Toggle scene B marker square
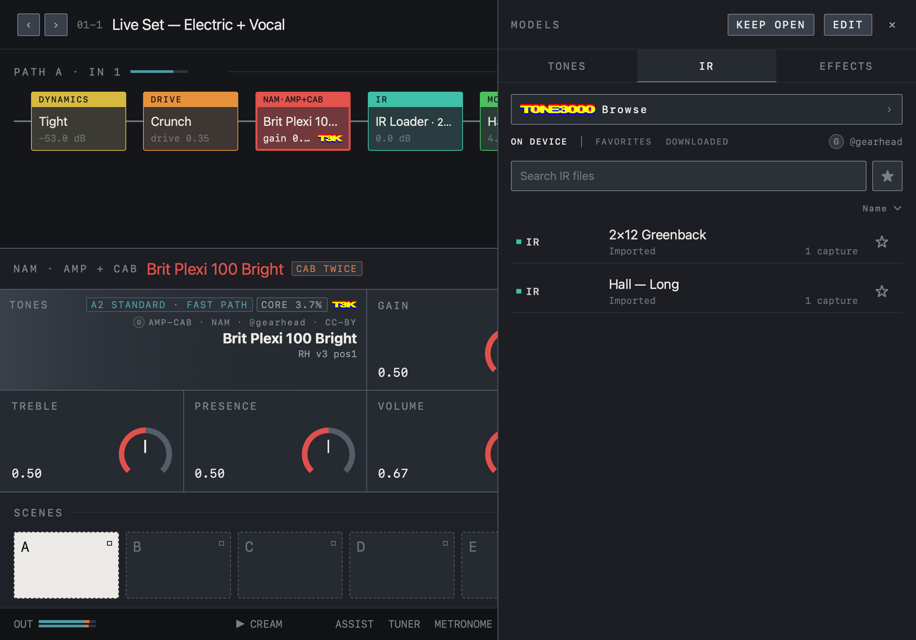The width and height of the screenshot is (916, 640). point(221,543)
